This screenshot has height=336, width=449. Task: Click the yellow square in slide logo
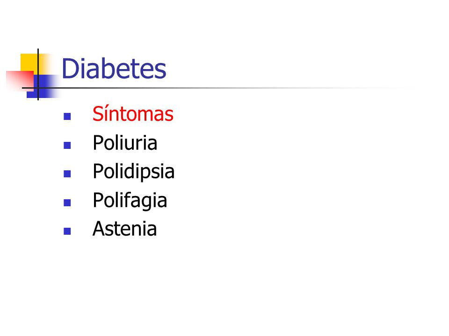(30, 62)
